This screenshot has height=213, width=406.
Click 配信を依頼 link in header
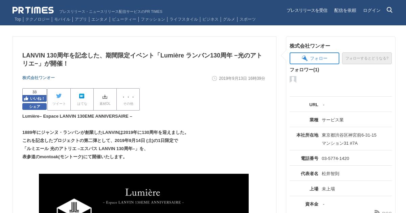pos(345,10)
